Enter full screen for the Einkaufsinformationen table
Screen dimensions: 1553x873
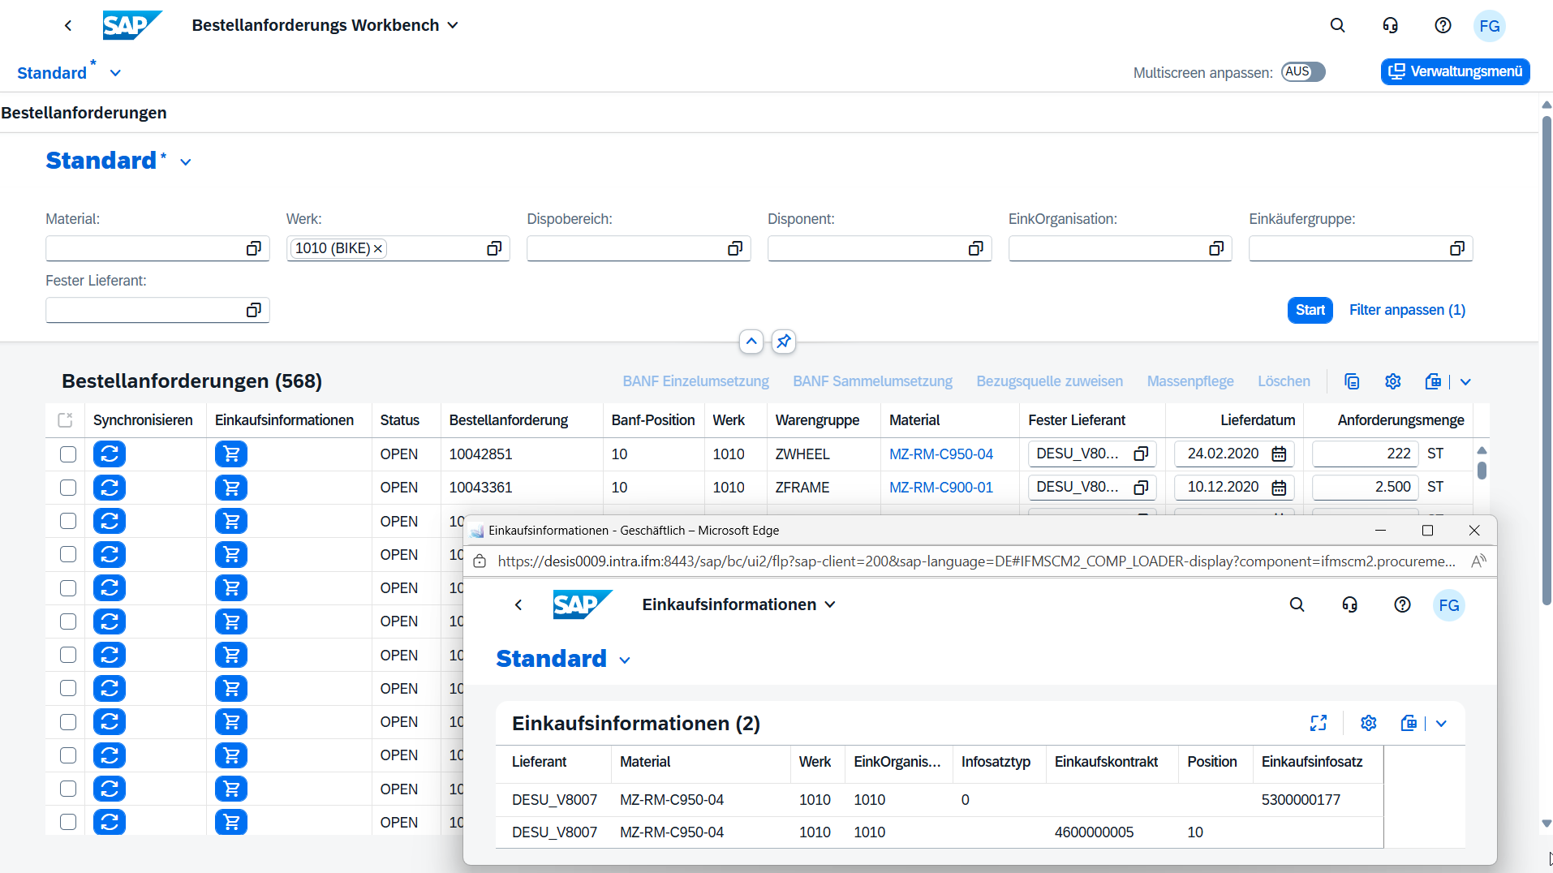tap(1319, 723)
